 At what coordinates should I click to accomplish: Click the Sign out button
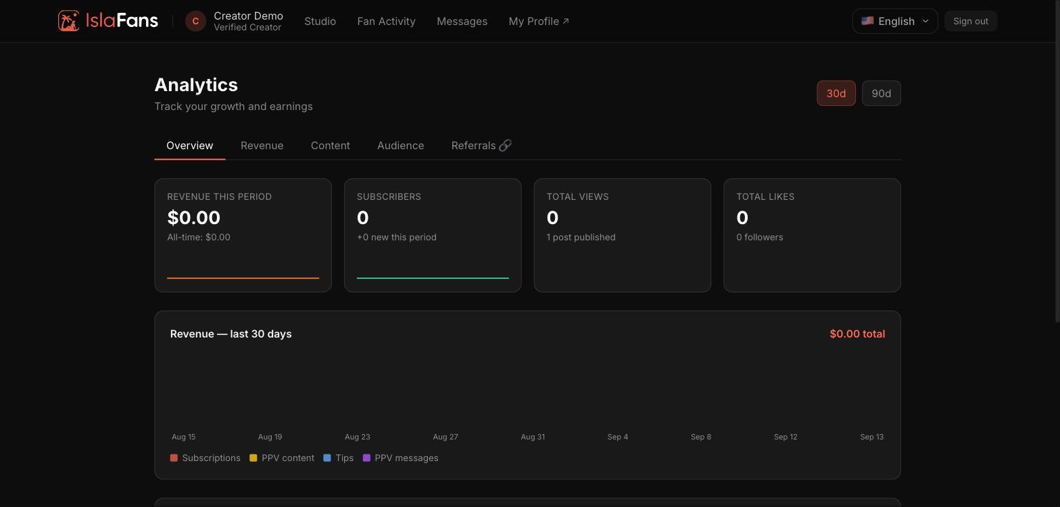971,21
